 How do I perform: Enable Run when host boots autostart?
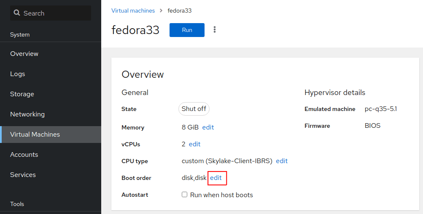pos(185,194)
